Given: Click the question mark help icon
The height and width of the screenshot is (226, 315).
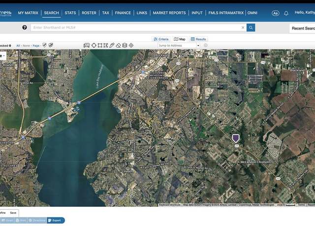Looking at the screenshot, I should [25, 28].
